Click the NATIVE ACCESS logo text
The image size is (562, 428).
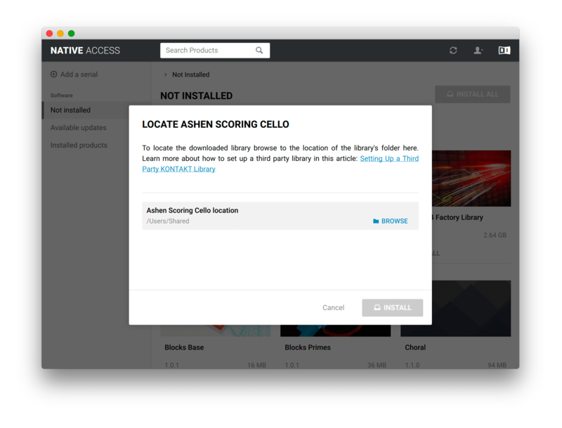point(85,51)
